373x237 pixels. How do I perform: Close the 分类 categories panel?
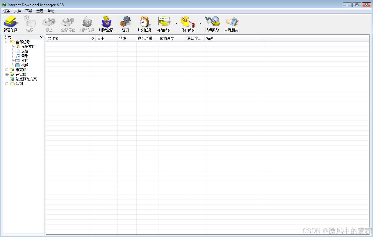pyautogui.click(x=41, y=37)
